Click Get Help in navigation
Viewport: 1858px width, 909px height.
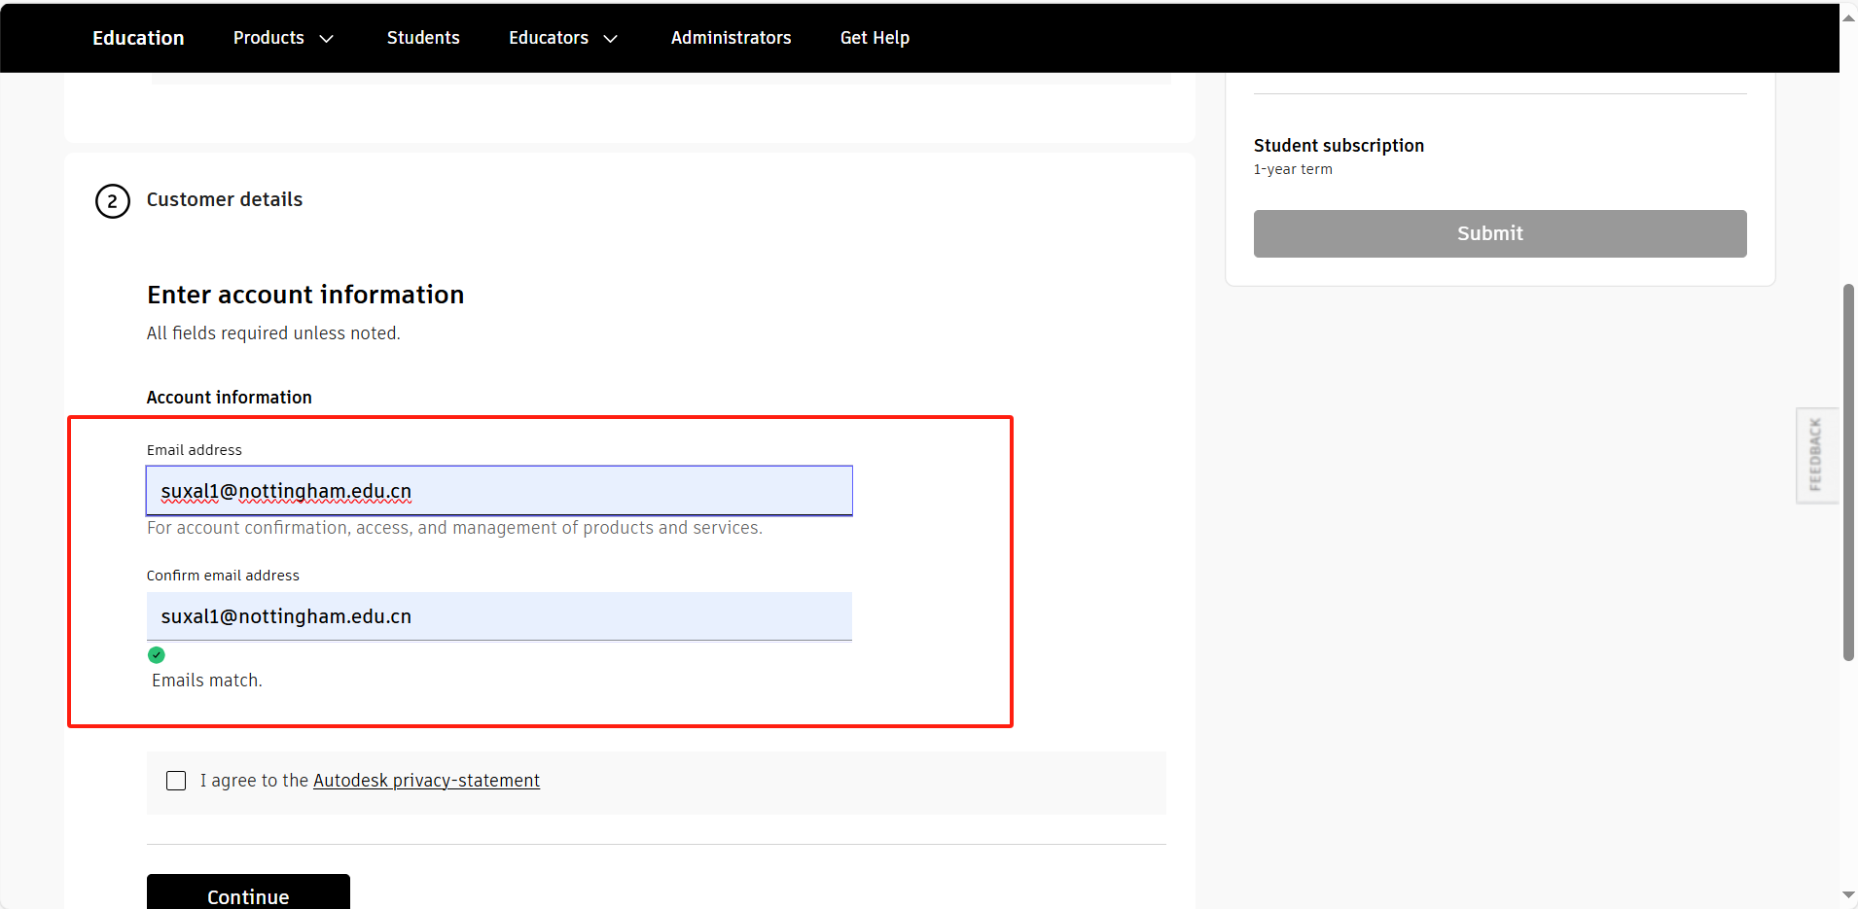[x=875, y=38]
